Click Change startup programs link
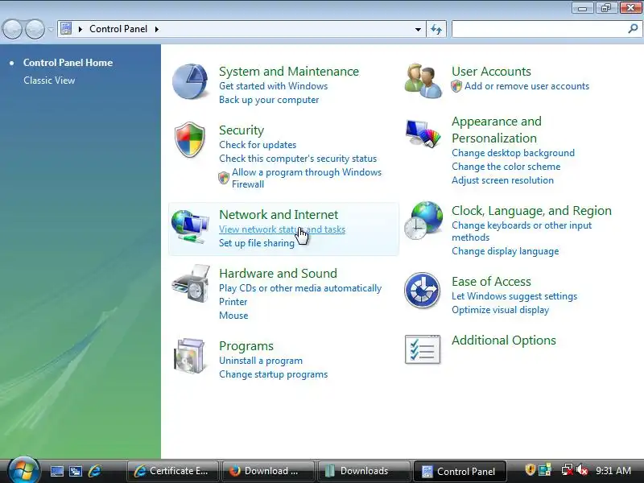The image size is (644, 483). tap(273, 374)
